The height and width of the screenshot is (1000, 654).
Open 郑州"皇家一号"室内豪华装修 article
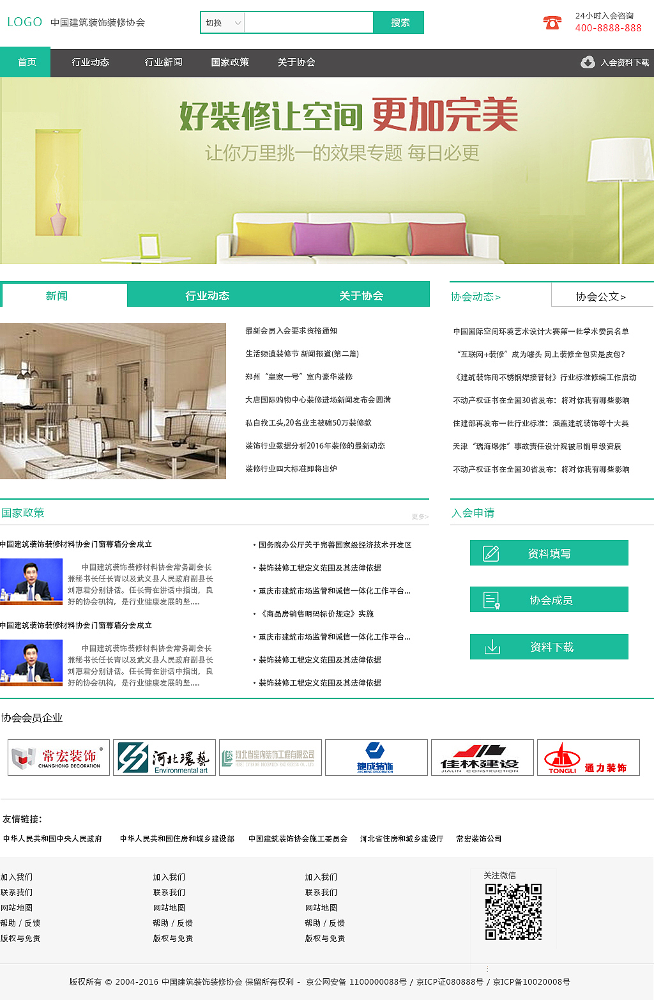click(299, 377)
